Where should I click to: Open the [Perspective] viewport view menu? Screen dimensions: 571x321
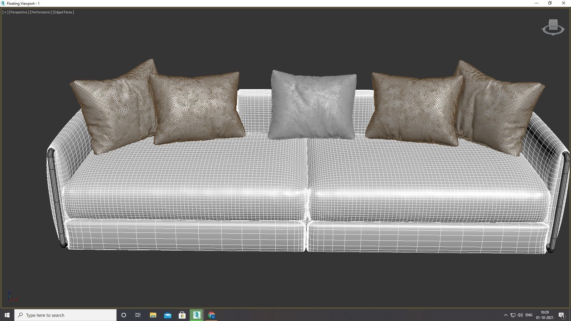click(19, 12)
